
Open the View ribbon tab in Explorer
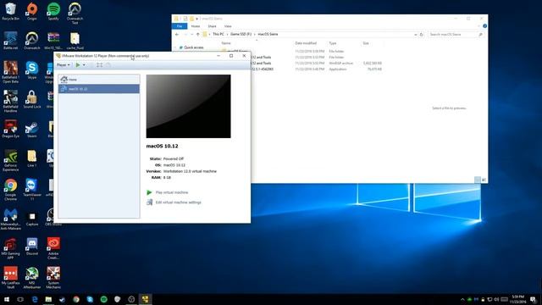[x=228, y=26]
